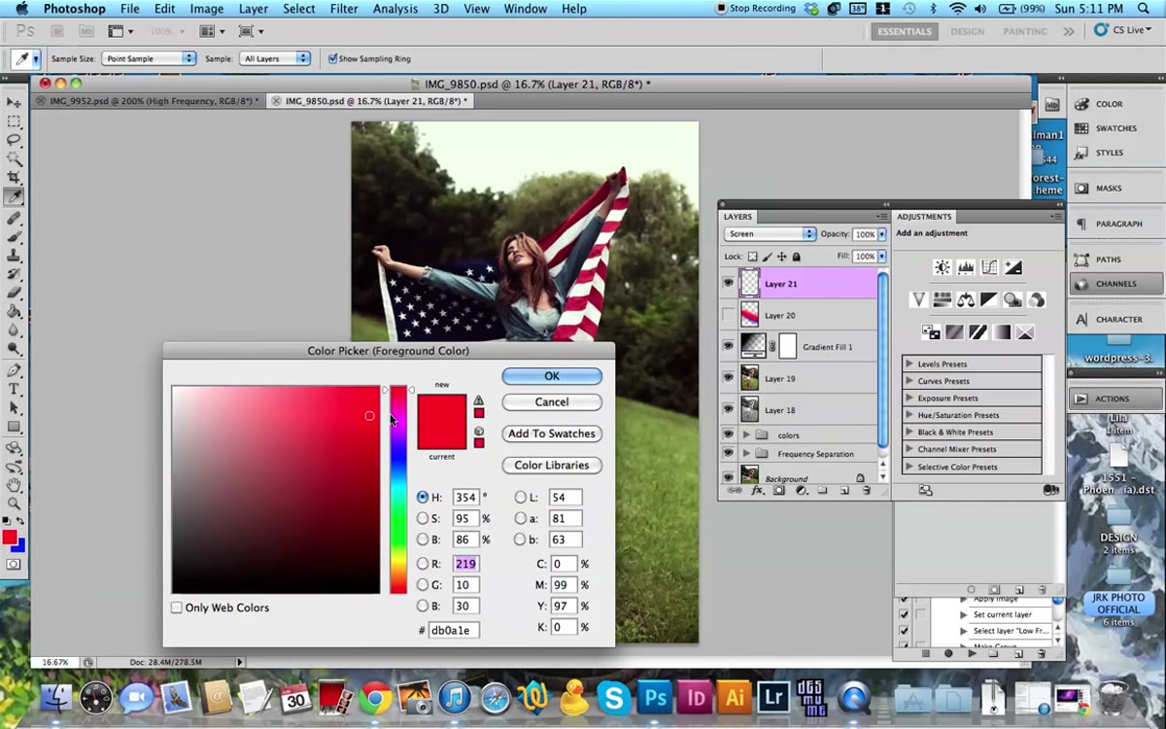Hide the Background layer

click(x=728, y=477)
